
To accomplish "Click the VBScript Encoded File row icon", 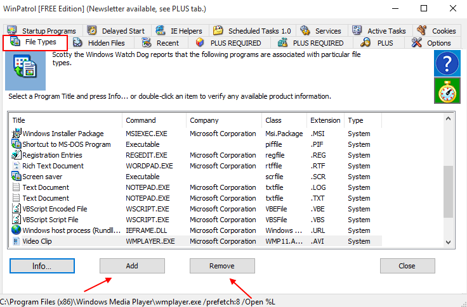I will tap(16, 209).
